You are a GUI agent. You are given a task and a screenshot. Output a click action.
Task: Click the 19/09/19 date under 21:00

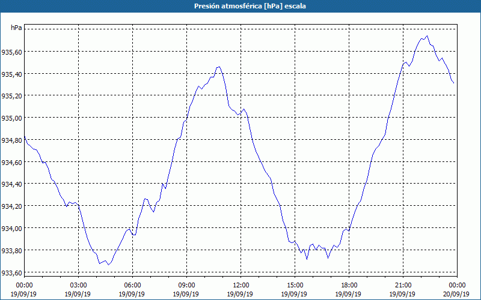click(x=402, y=294)
